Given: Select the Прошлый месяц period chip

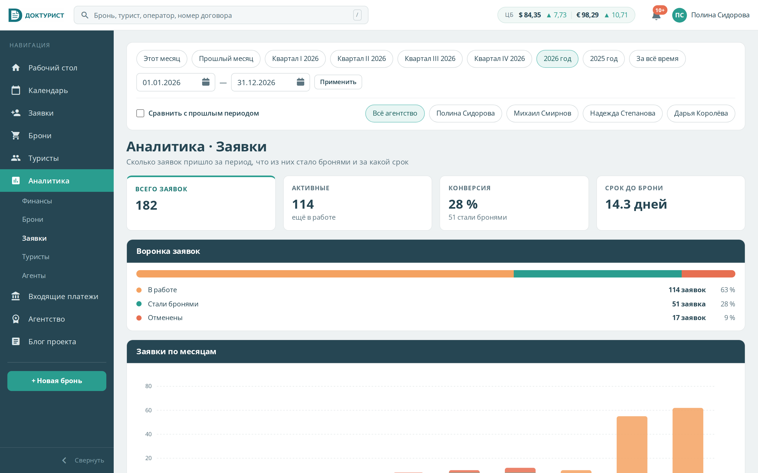Looking at the screenshot, I should click(226, 59).
